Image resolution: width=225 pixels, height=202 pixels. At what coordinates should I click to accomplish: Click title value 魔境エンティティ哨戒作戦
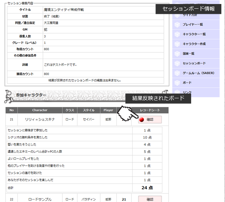pos(64,10)
